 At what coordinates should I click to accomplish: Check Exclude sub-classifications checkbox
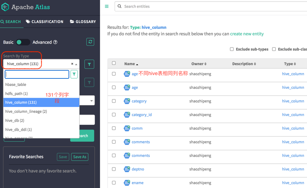tap(274, 49)
